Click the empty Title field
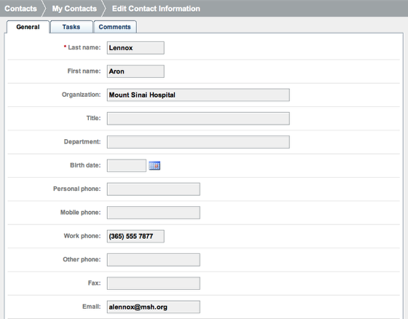The height and width of the screenshot is (319, 408). pos(198,119)
